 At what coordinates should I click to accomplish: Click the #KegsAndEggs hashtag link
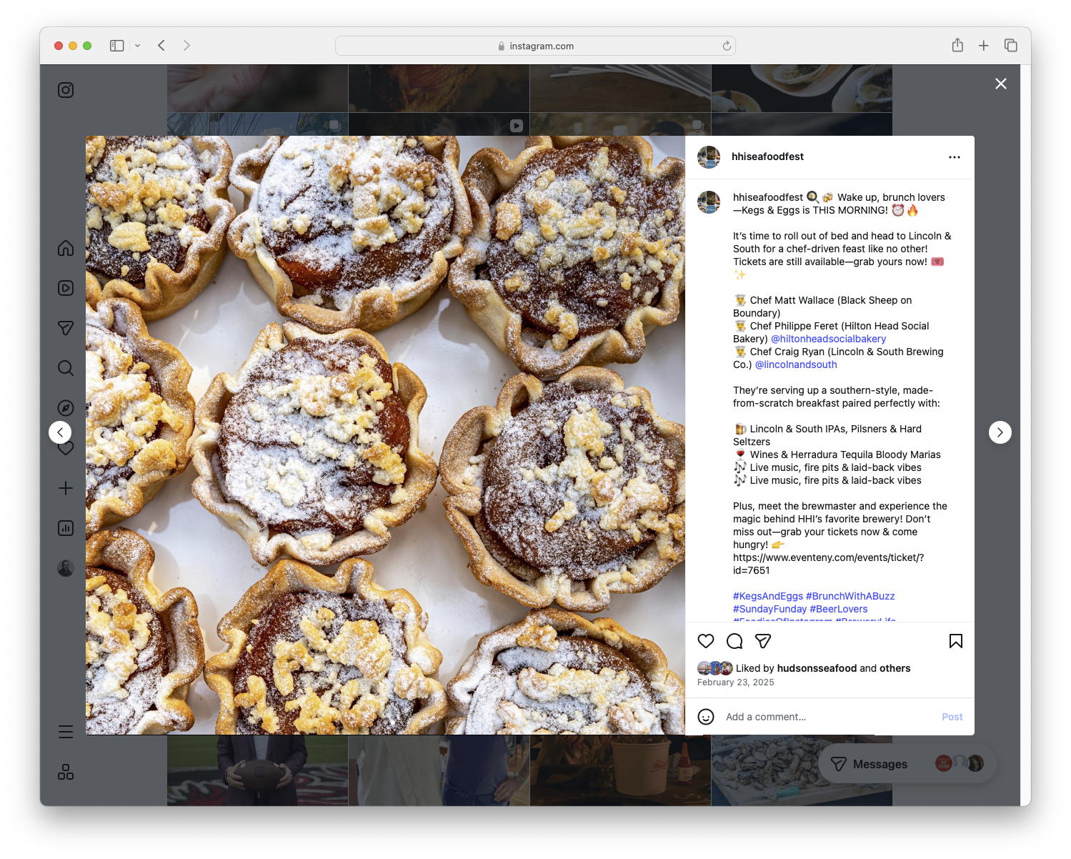pyautogui.click(x=767, y=595)
